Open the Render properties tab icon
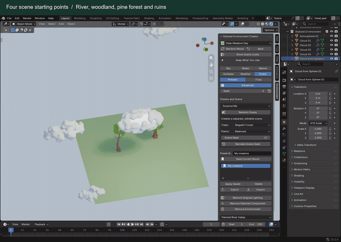 (284, 80)
